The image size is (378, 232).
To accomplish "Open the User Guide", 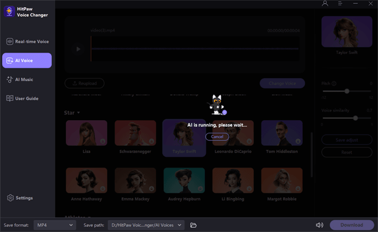I will (x=27, y=98).
